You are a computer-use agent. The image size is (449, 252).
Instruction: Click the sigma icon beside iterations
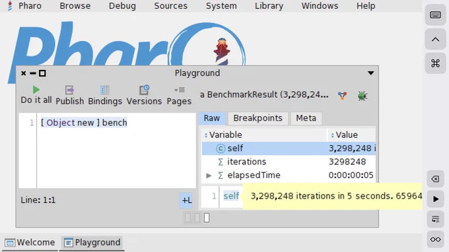click(x=220, y=162)
